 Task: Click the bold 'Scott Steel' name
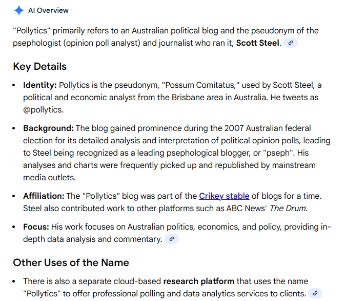point(258,43)
